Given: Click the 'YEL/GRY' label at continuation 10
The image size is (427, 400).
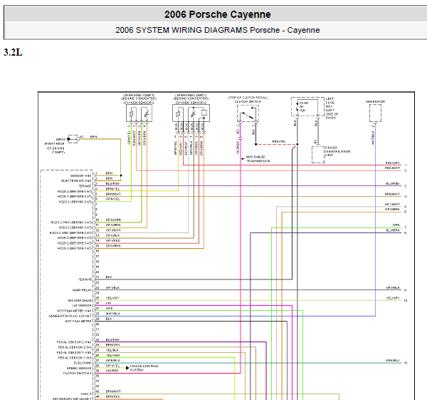Looking at the screenshot, I should [x=393, y=298].
